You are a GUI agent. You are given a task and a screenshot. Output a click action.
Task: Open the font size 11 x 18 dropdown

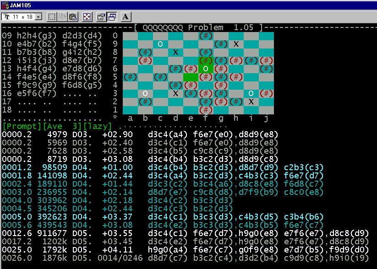point(38,17)
